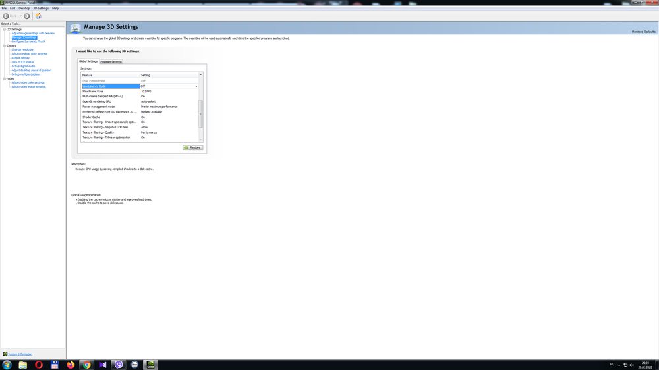Image resolution: width=659 pixels, height=370 pixels.
Task: Open the Desktop menu
Action: [x=24, y=8]
